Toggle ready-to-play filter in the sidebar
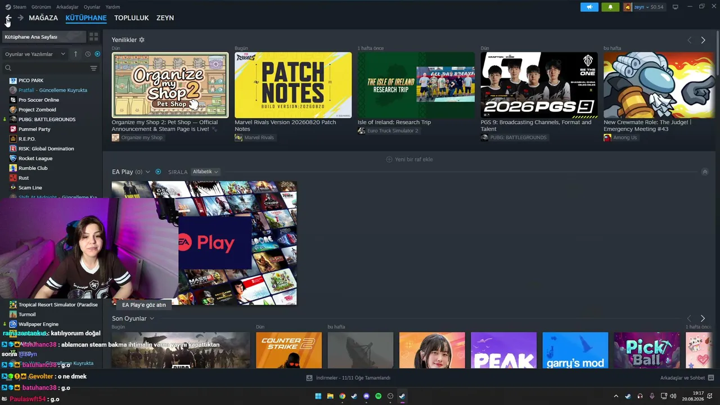The width and height of the screenshot is (720, 405). pyautogui.click(x=97, y=54)
